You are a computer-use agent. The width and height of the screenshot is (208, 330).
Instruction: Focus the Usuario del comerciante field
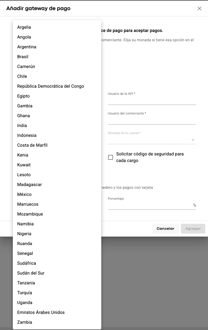[x=152, y=121]
